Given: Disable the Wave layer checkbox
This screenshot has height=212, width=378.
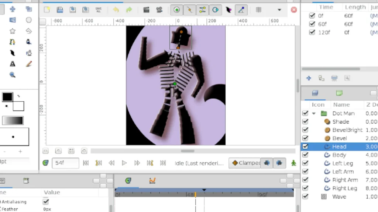Looking at the screenshot, I should [305, 197].
